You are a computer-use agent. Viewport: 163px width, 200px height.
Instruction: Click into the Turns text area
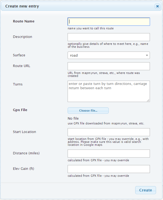click(109, 91)
